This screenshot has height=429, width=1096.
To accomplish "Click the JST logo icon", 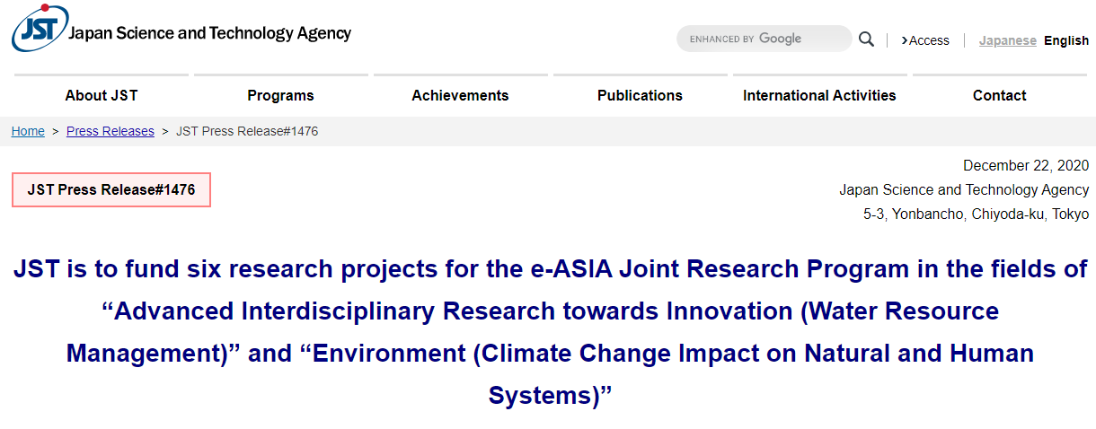I will click(x=40, y=29).
